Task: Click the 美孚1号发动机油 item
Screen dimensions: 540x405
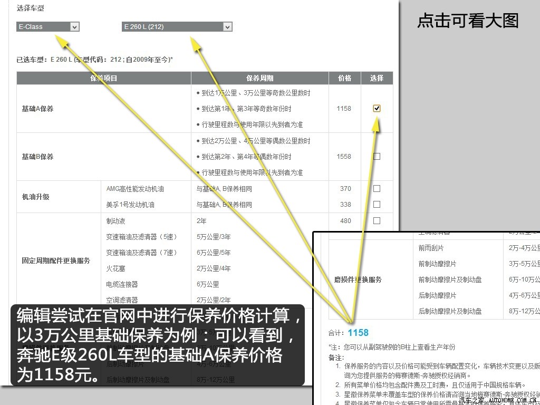Action: tap(130, 205)
